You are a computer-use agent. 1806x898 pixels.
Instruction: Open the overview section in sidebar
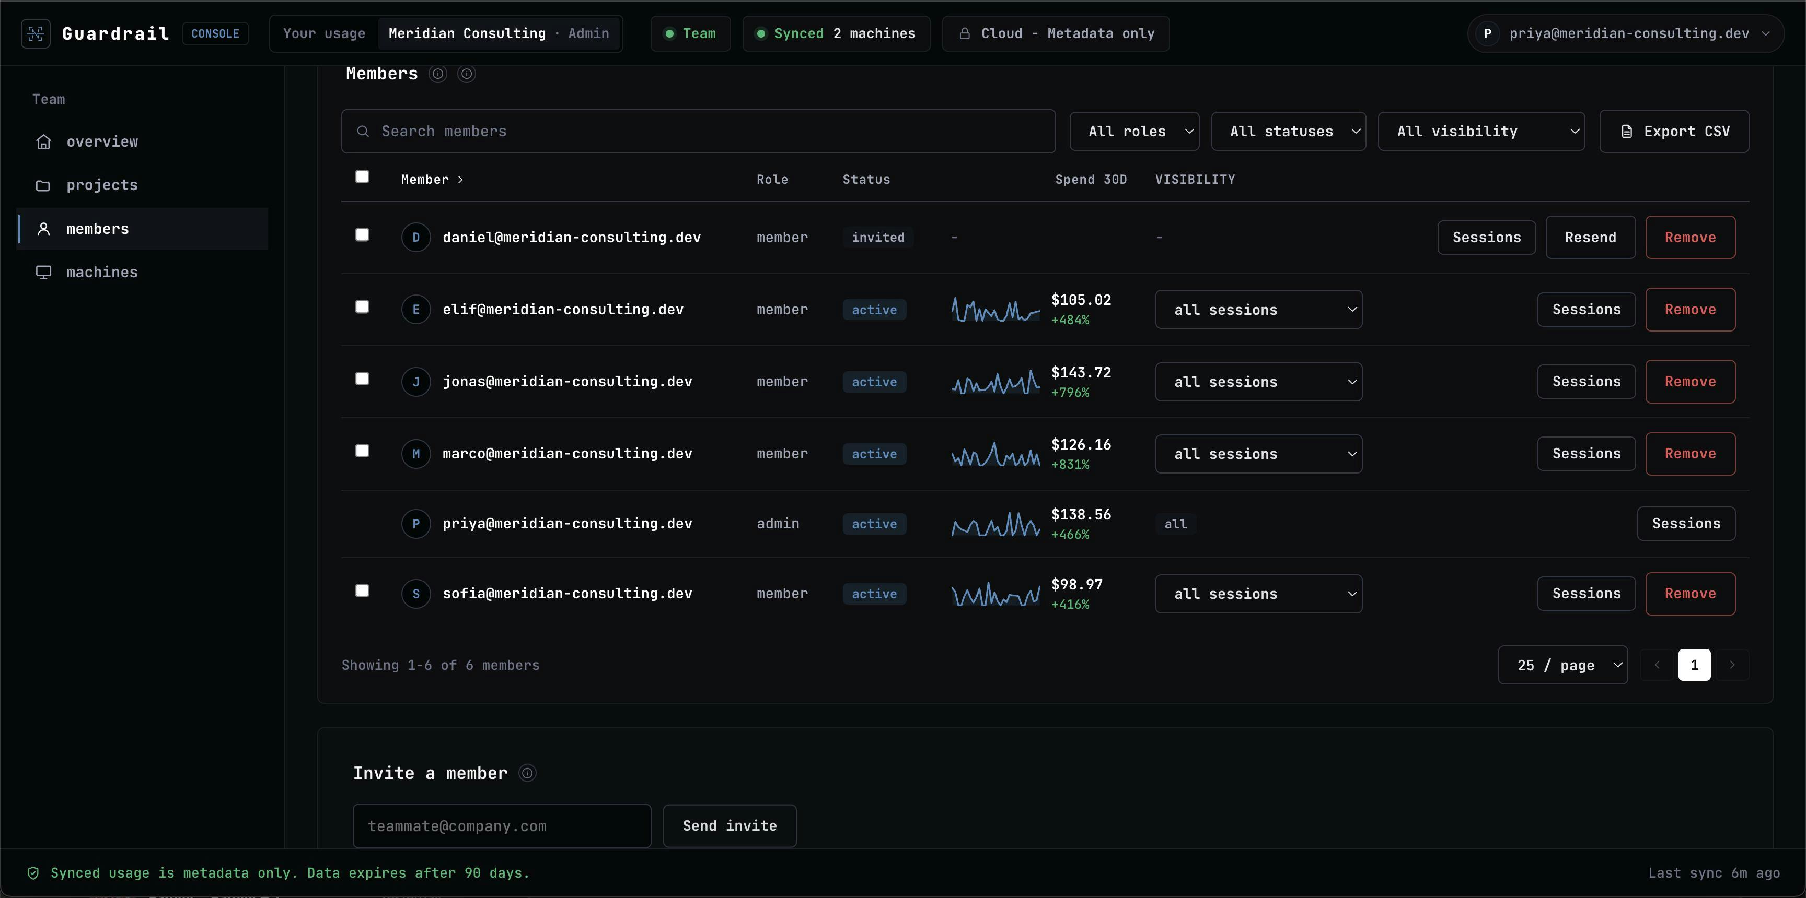coord(142,141)
